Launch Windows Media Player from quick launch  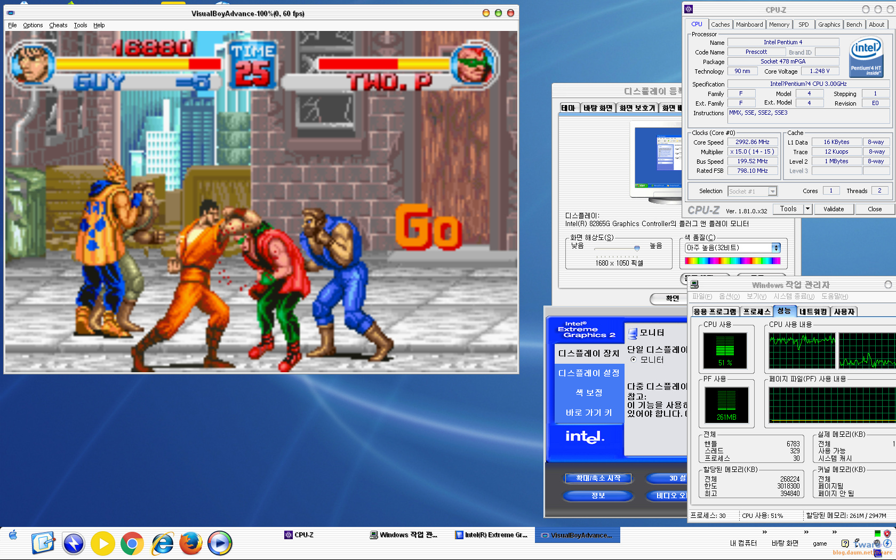[220, 543]
